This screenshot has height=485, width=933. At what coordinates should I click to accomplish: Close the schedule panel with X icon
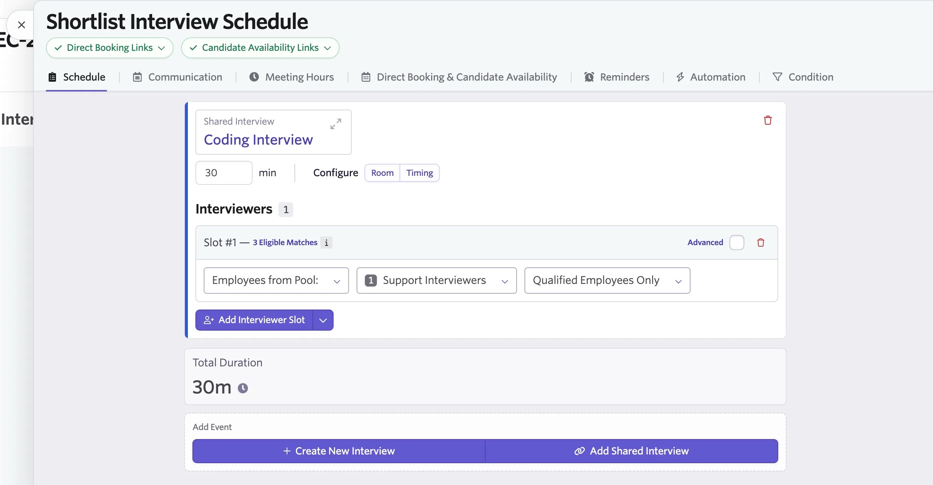tap(21, 25)
